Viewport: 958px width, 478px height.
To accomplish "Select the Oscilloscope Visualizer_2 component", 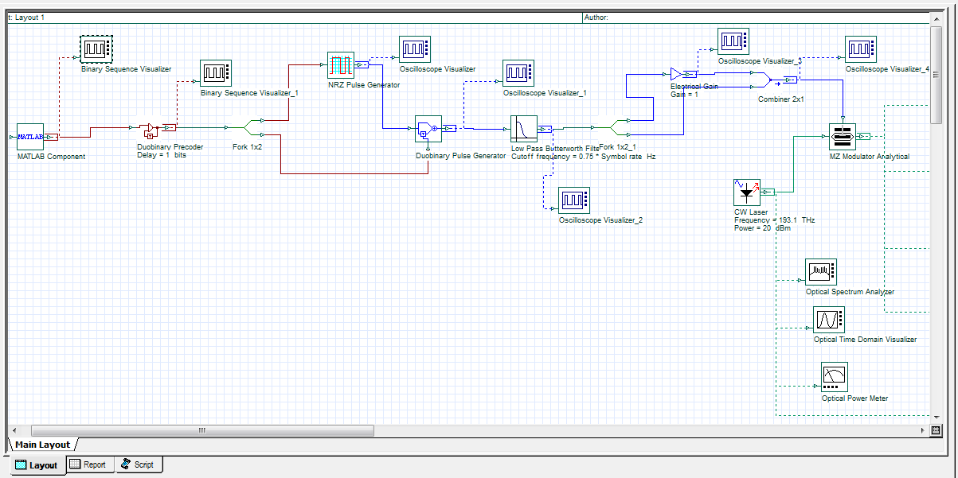I will pyautogui.click(x=573, y=200).
